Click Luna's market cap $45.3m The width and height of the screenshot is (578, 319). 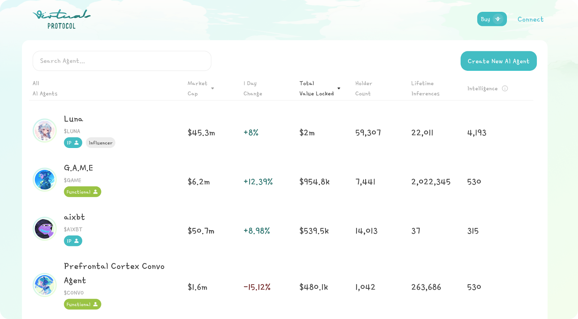tap(201, 133)
